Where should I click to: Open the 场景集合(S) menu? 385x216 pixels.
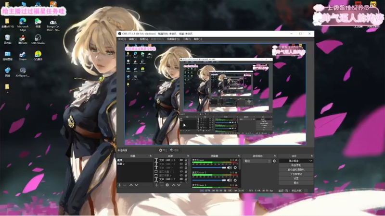[x=173, y=39]
